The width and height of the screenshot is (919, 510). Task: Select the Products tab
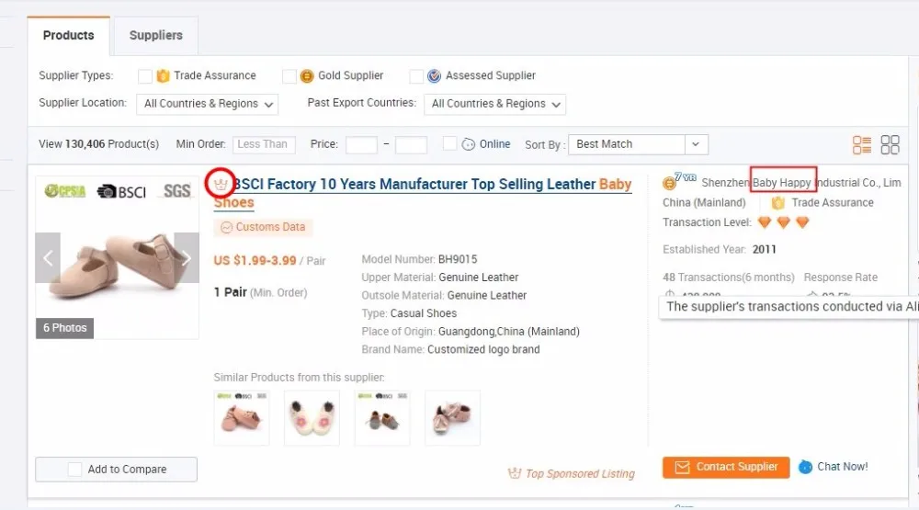coord(69,35)
